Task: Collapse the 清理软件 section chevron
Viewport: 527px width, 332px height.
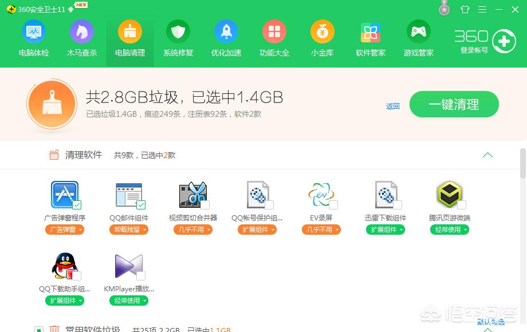Action: point(487,155)
